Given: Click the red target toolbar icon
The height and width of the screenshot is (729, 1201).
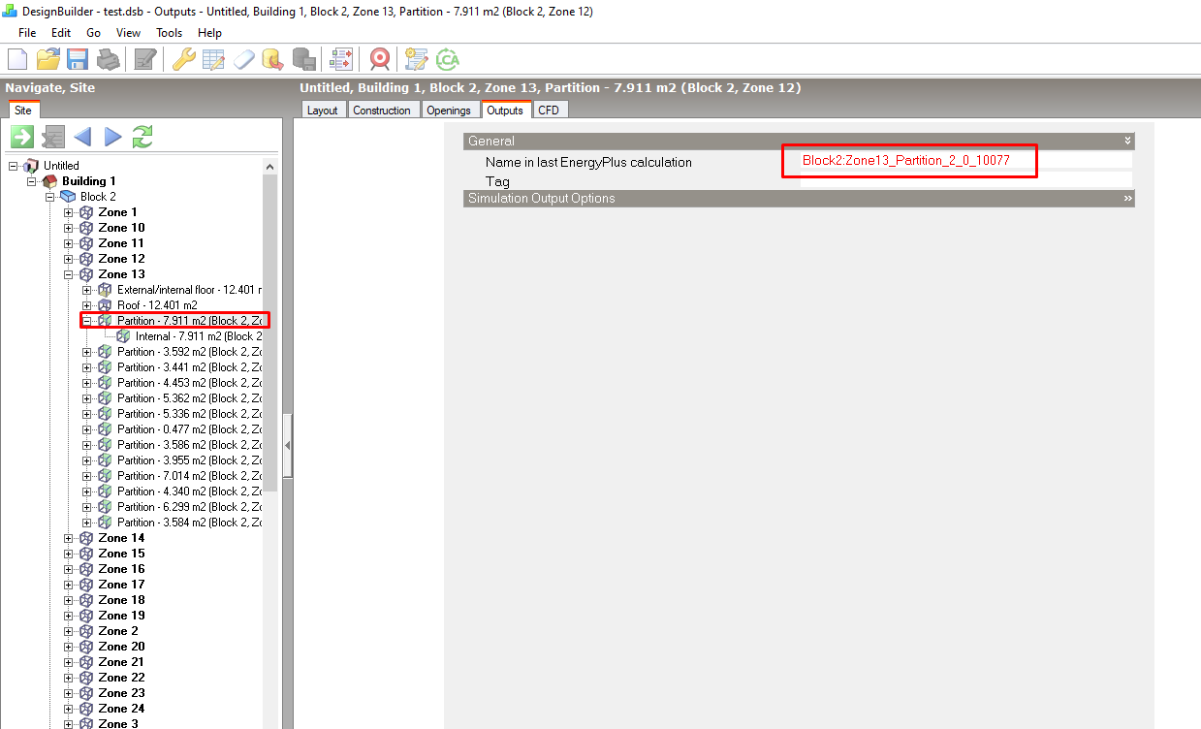Looking at the screenshot, I should (x=379, y=59).
